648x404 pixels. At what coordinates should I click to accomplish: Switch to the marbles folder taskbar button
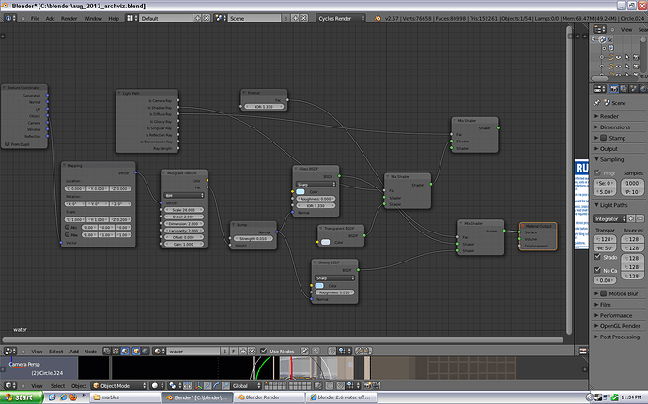tap(125, 397)
